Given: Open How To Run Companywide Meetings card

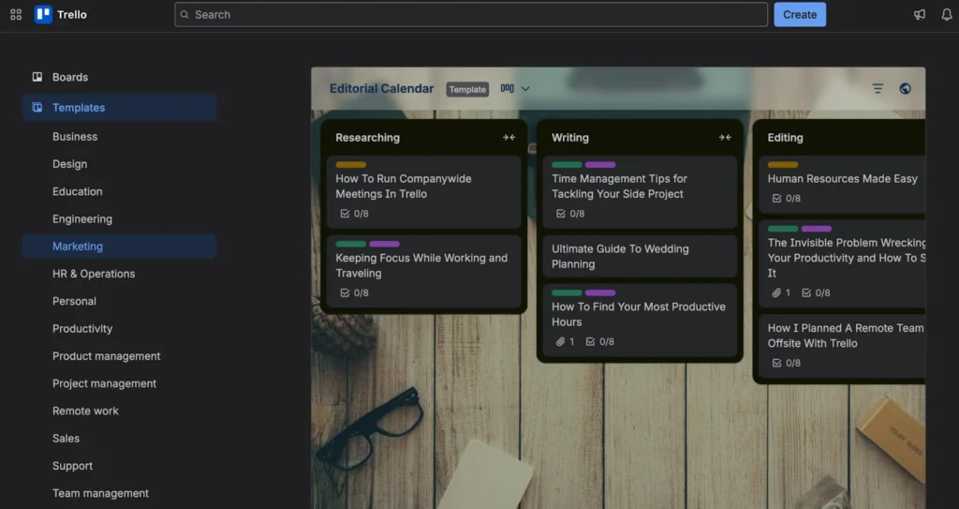Looking at the screenshot, I should (424, 192).
